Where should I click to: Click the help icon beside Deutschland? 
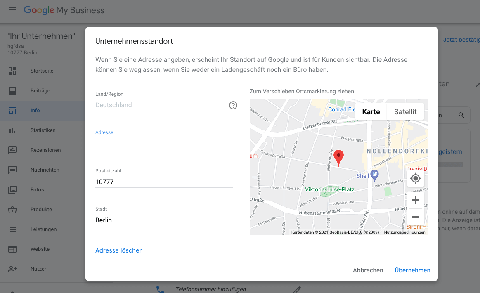[x=233, y=105]
